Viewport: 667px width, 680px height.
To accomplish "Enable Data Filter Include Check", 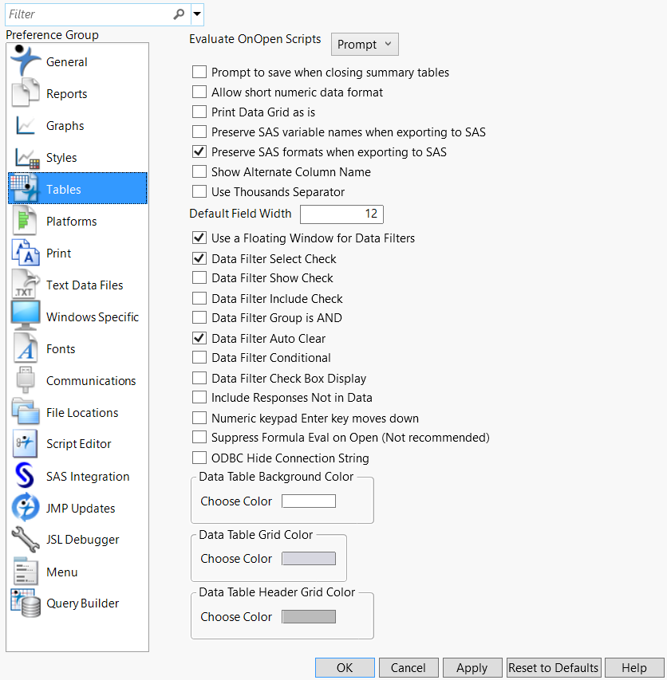I will point(199,299).
